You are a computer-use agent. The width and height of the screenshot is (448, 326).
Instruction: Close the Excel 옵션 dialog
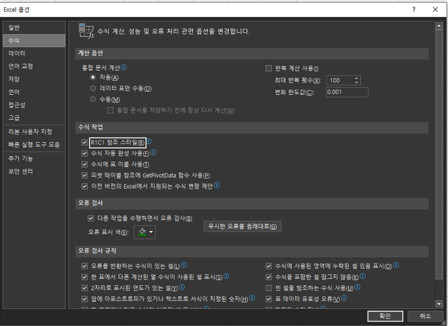pos(435,9)
